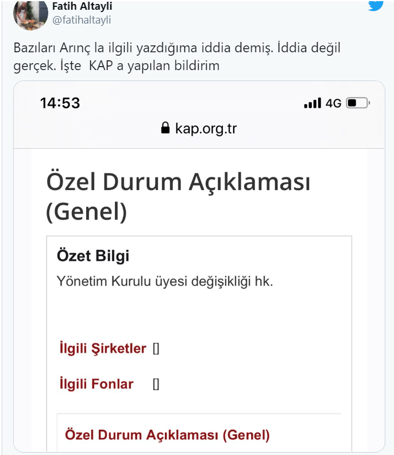Click the İlgili Şirketler label
Viewport: 394px width, 455px height.
103,348
